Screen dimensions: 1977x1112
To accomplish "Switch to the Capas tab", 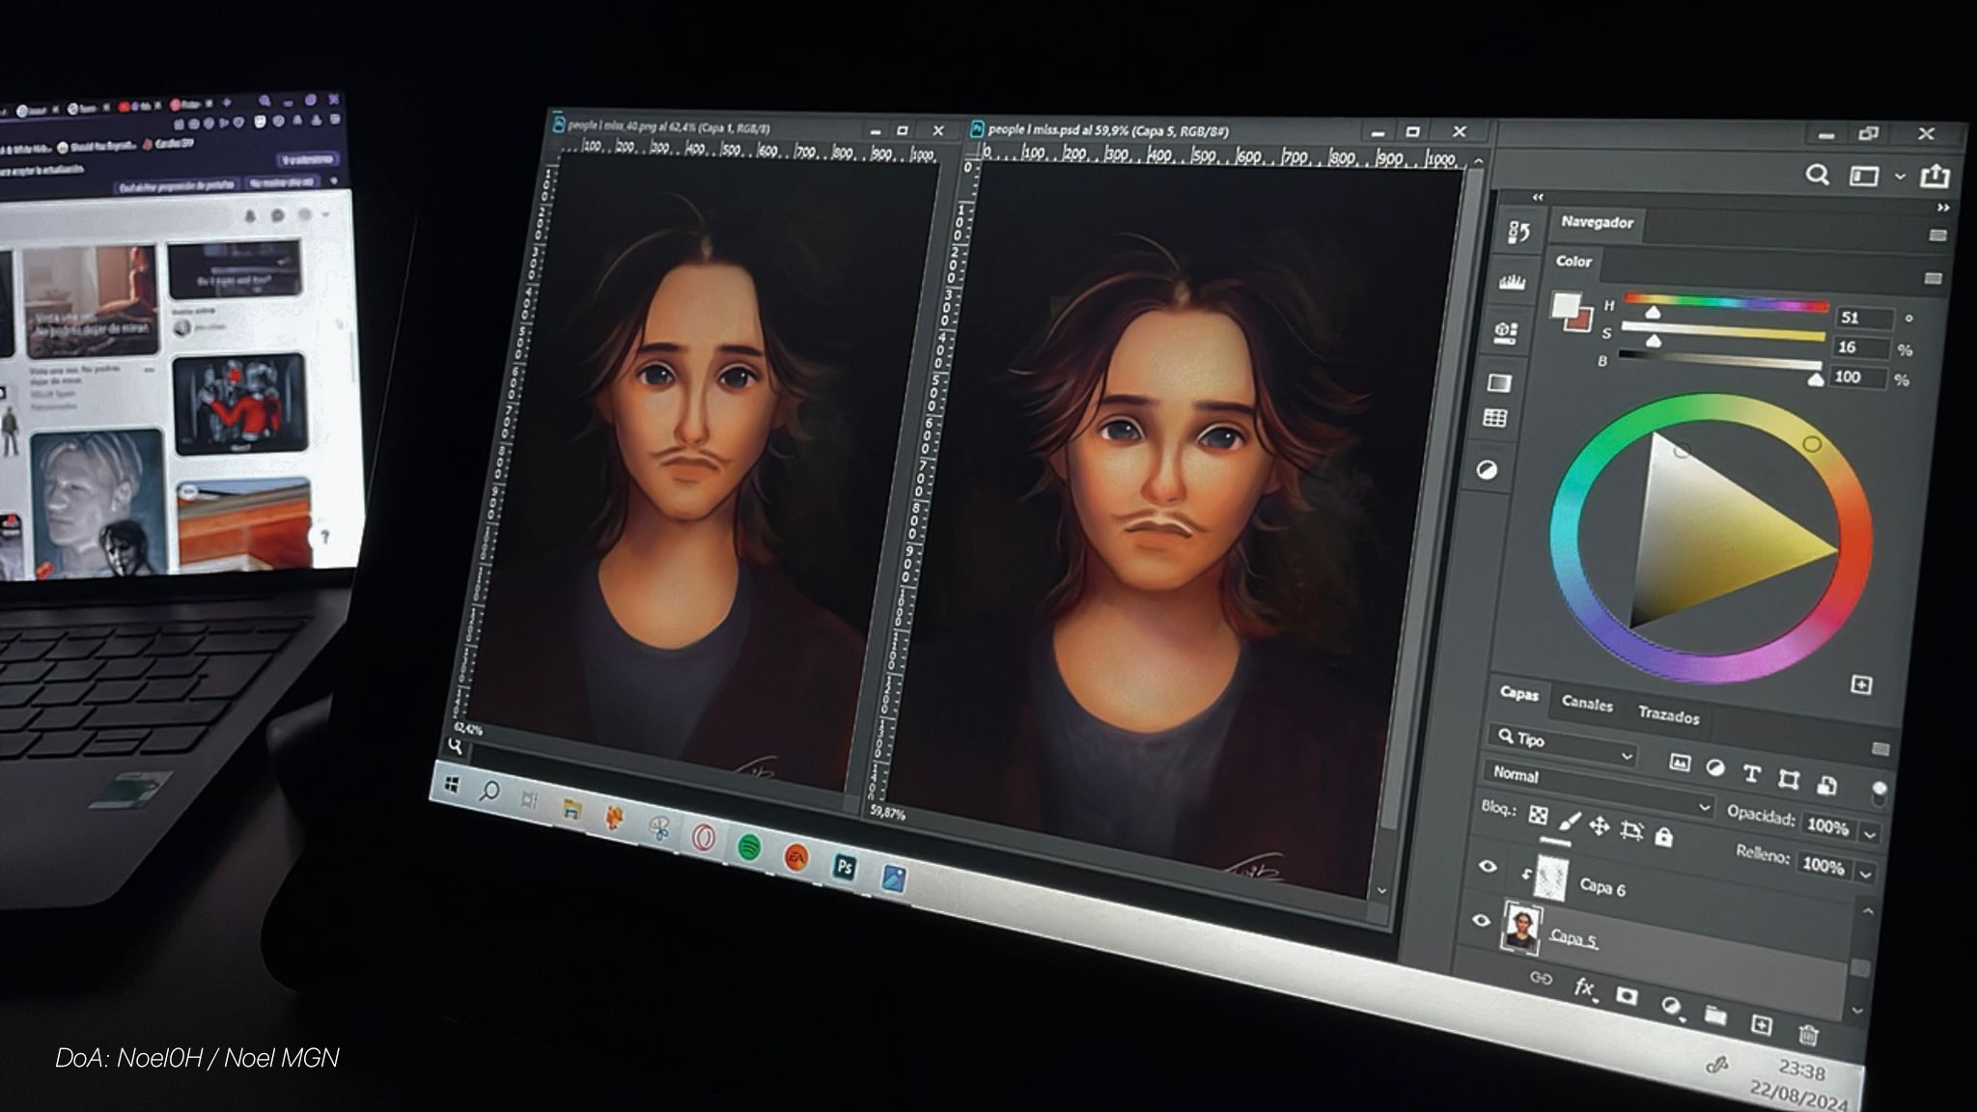I will 1519,694.
